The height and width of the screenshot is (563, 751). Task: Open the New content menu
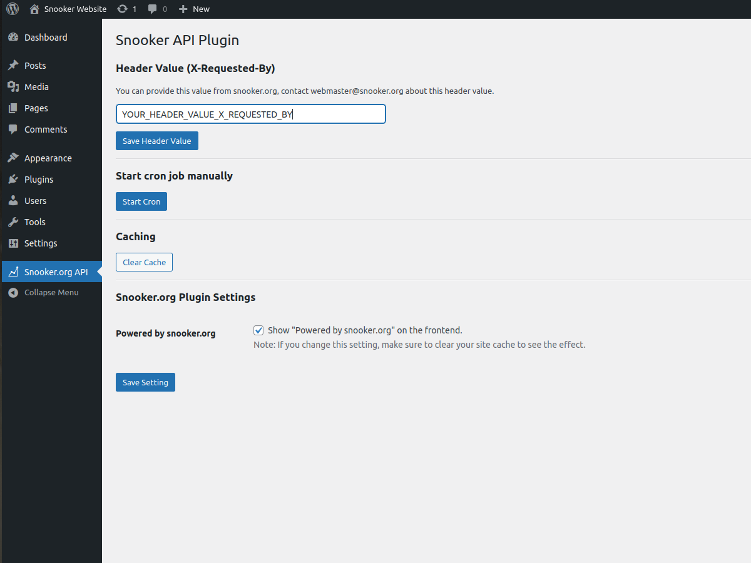point(194,9)
